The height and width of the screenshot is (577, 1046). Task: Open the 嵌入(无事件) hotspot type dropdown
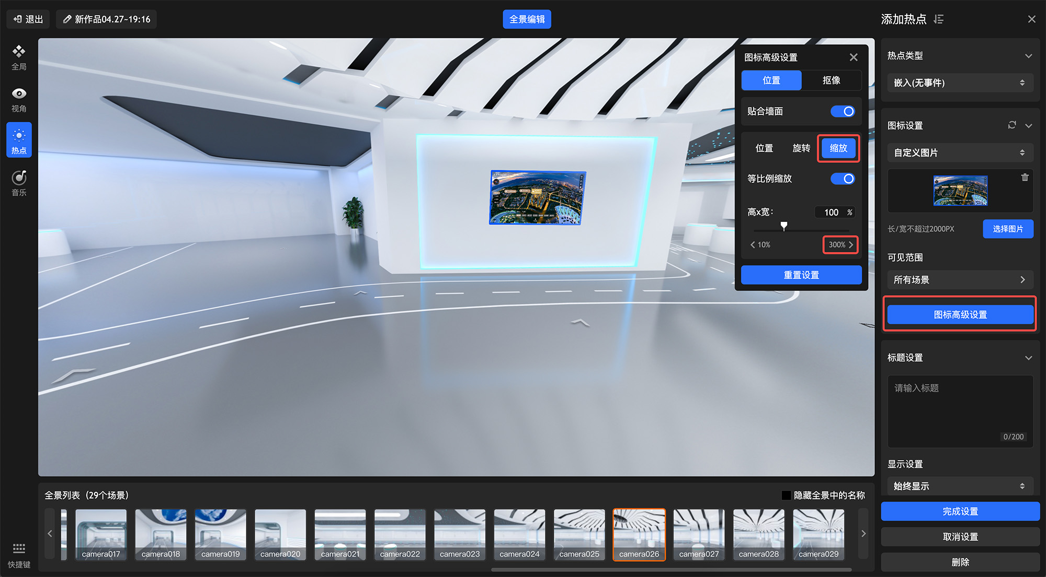960,83
